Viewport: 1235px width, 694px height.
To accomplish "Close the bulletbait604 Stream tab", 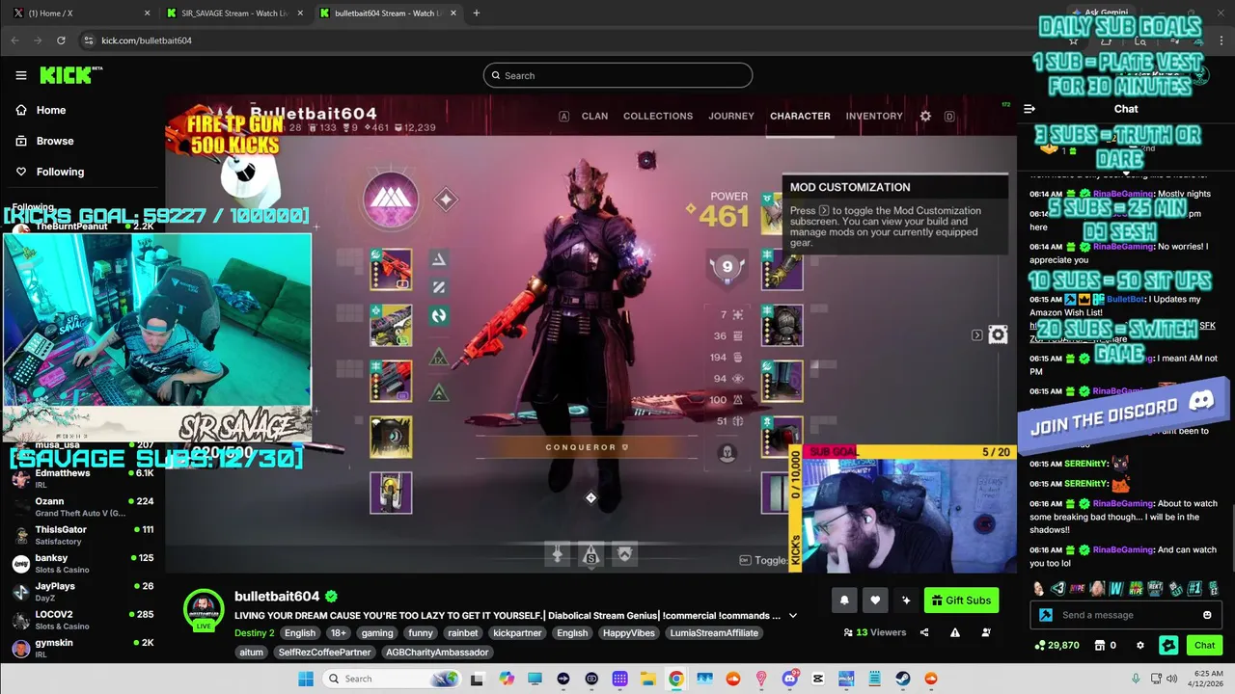I will (x=453, y=13).
